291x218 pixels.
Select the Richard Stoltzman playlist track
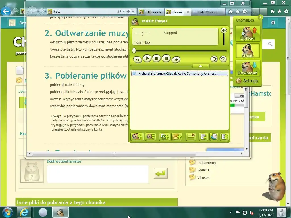[180, 74]
